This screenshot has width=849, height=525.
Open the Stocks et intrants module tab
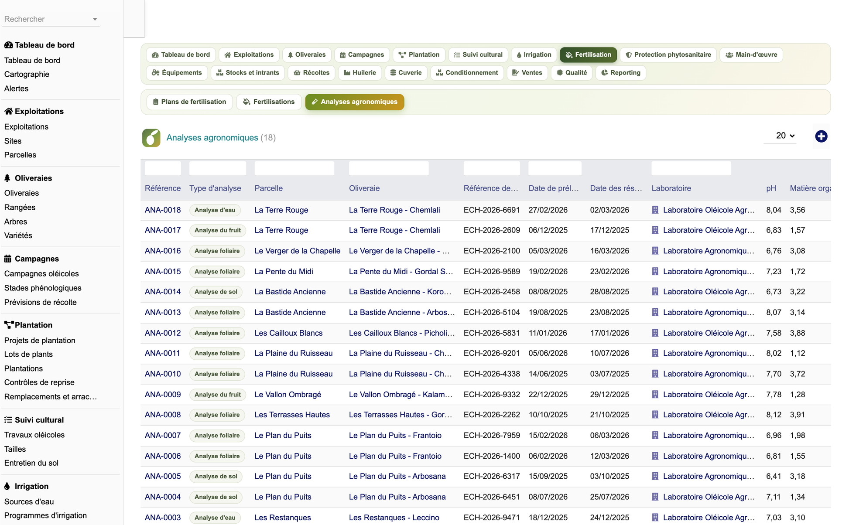[x=248, y=73]
